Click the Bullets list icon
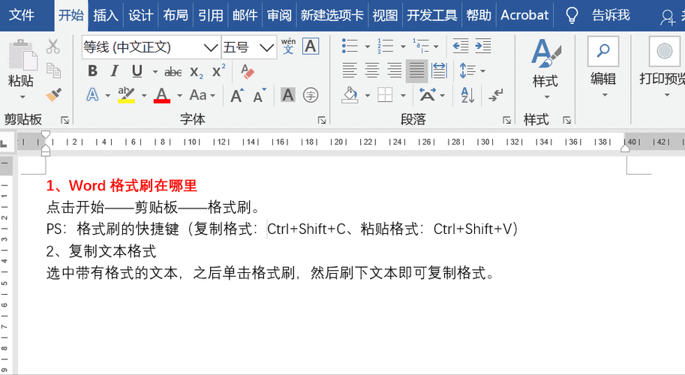The image size is (685, 375). (x=350, y=46)
